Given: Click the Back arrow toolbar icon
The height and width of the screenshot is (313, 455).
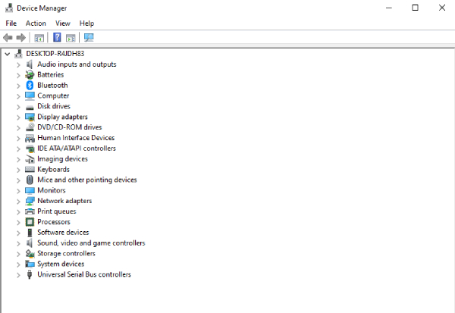Looking at the screenshot, I should [x=8, y=38].
